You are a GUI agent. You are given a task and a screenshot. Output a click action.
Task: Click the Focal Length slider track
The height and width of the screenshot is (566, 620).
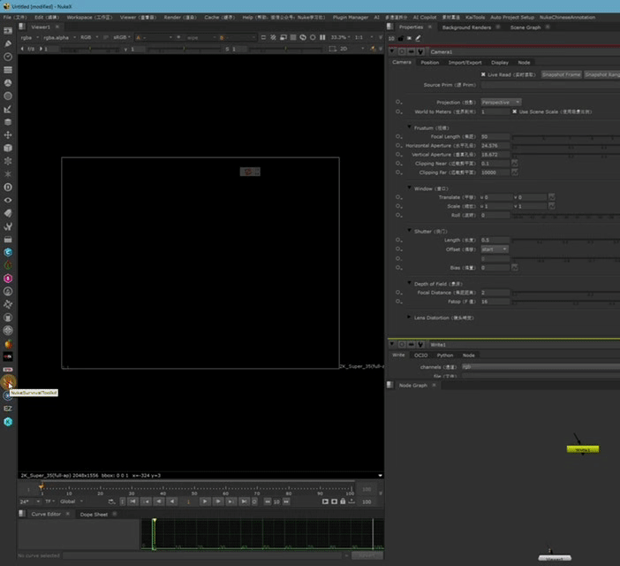(x=566, y=136)
